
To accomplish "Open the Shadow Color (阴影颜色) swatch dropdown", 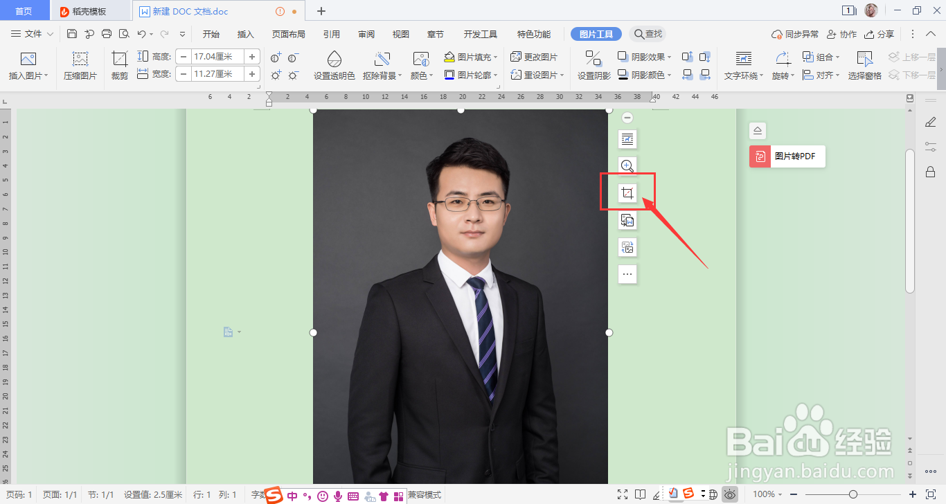I will pyautogui.click(x=645, y=75).
